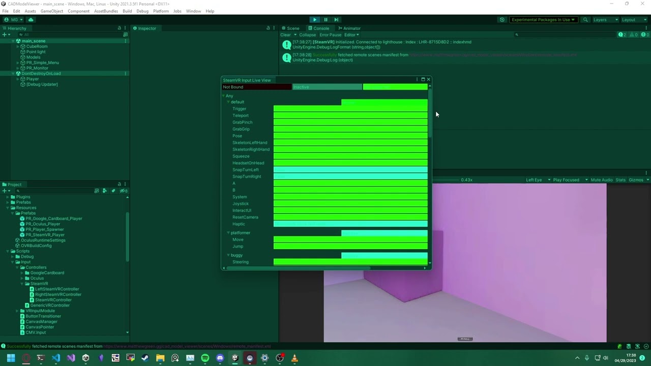Collapse platformer action set in Live View
Screen dimensions: 651x366
pos(228,233)
